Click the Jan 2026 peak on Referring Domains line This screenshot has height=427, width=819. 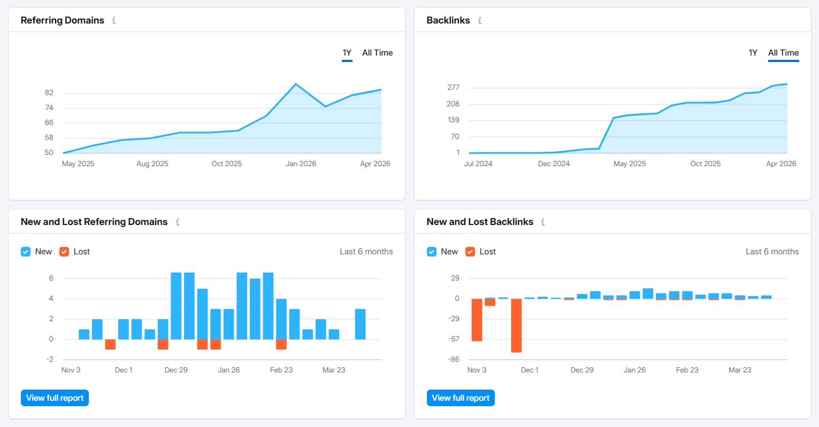[296, 84]
